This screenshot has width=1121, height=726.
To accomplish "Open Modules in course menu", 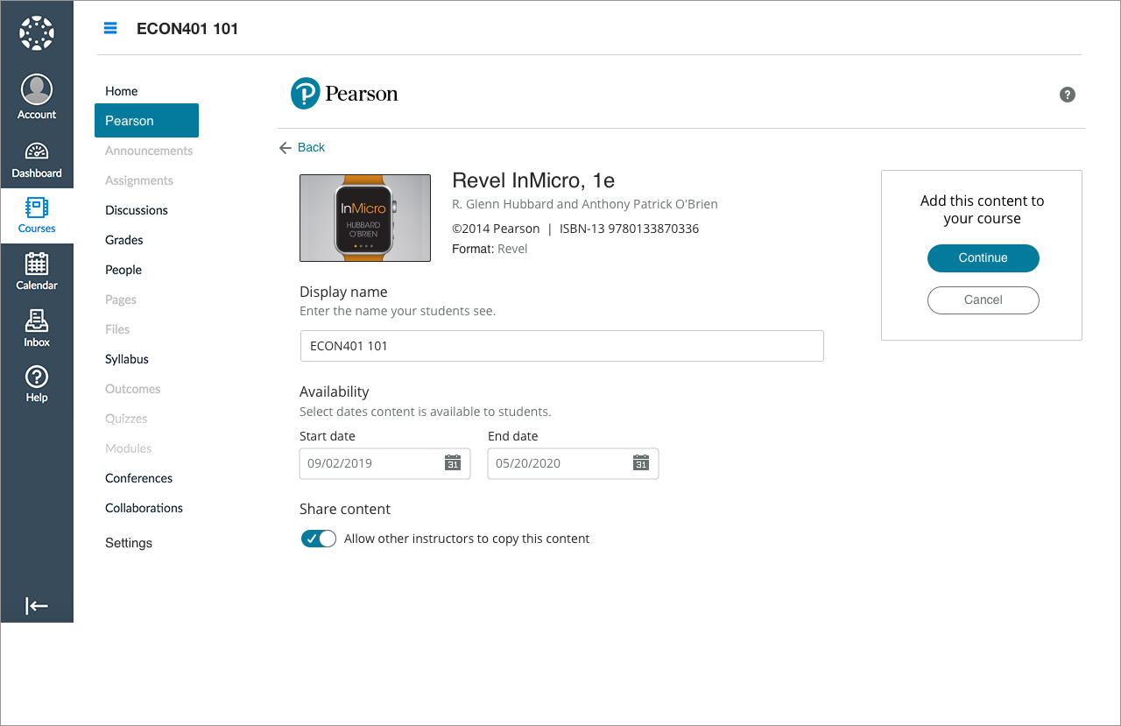I will point(129,448).
